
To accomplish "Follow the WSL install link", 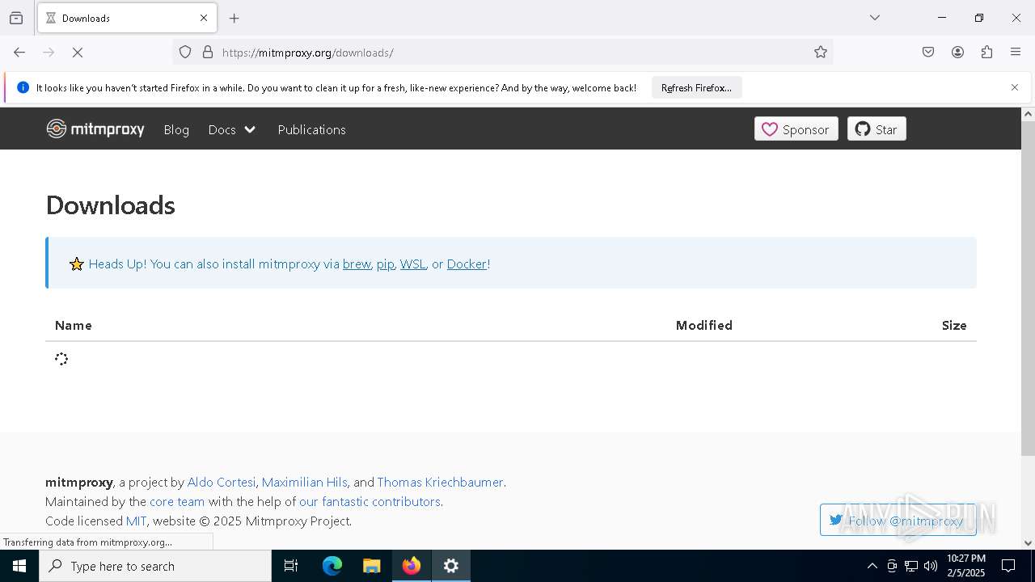I will click(x=412, y=264).
